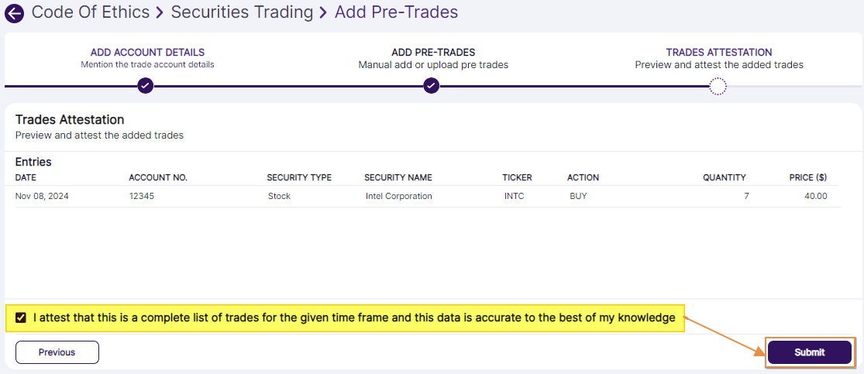Click the Add Account Details checkmark step icon
The height and width of the screenshot is (374, 864).
(145, 85)
